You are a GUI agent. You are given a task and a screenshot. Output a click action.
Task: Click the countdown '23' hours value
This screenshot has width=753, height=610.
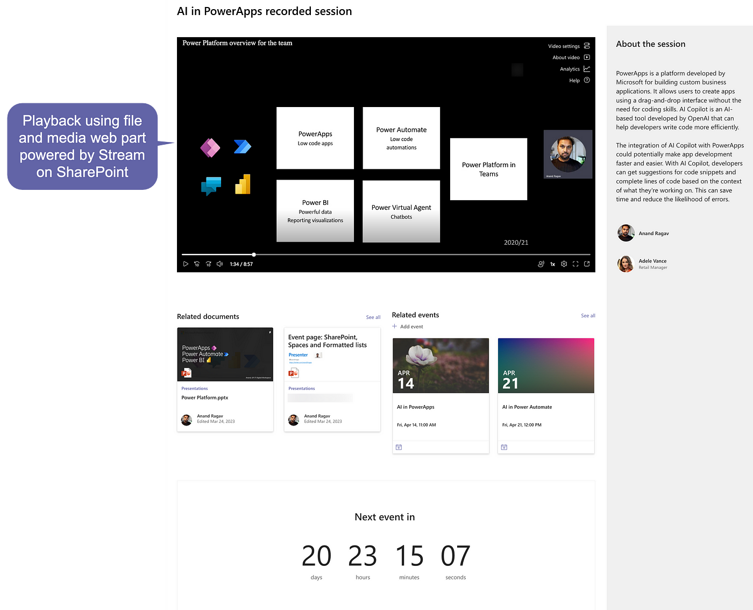[x=363, y=556]
